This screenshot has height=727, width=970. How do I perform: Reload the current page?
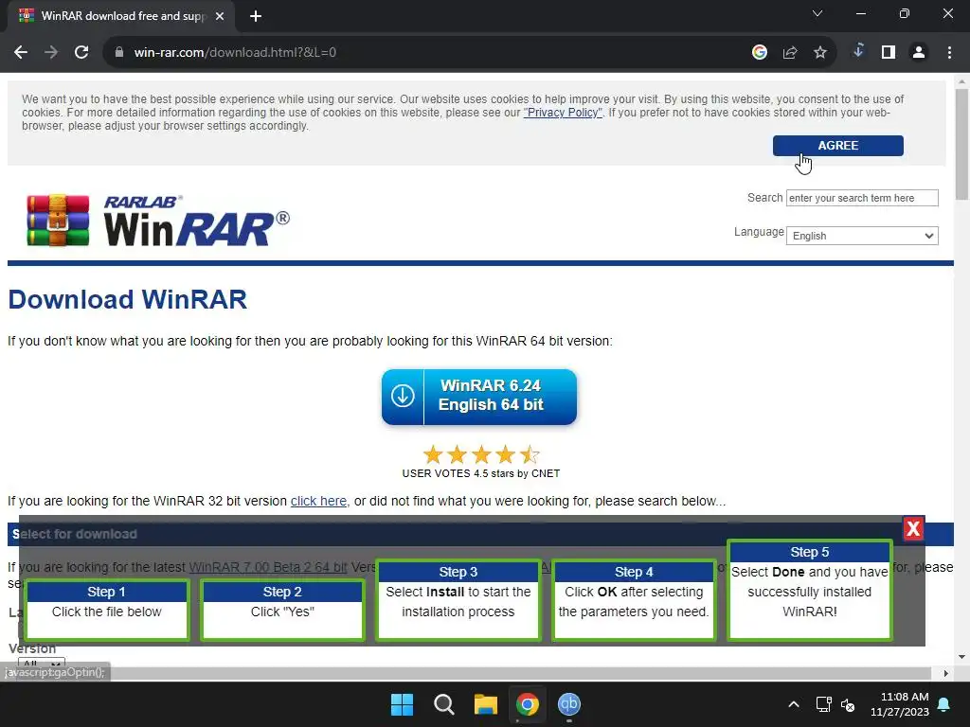[x=81, y=53]
